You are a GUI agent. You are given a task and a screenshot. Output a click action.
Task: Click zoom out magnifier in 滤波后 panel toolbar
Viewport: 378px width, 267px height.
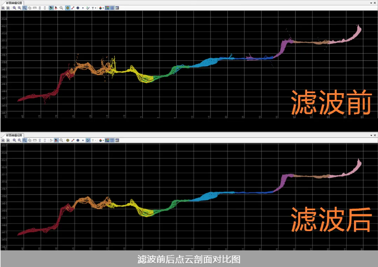[x=19, y=139]
